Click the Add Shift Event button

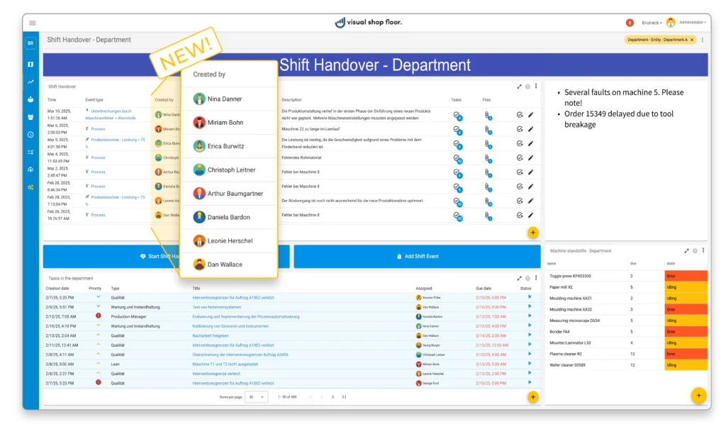pos(417,256)
